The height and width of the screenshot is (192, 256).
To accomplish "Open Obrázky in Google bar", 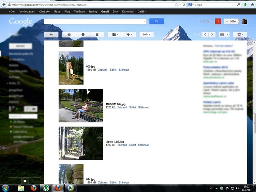I will [44, 12].
